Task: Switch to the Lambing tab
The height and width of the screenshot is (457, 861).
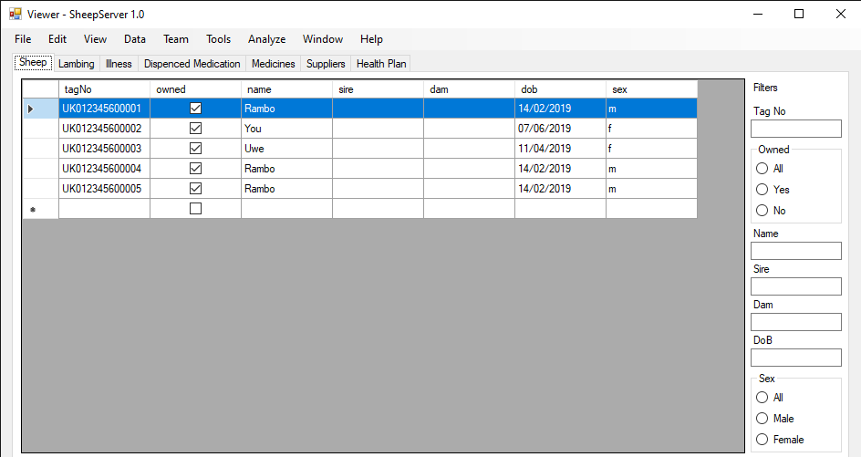Action: (x=76, y=64)
